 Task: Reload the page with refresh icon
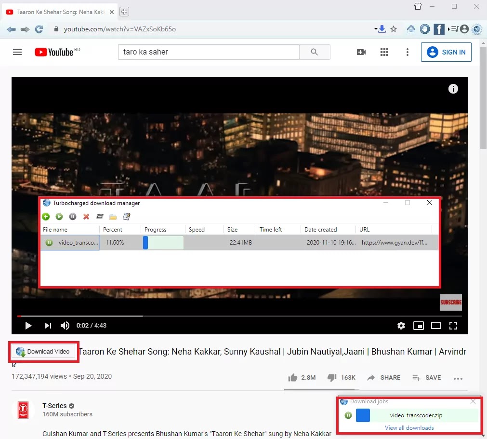(x=39, y=29)
